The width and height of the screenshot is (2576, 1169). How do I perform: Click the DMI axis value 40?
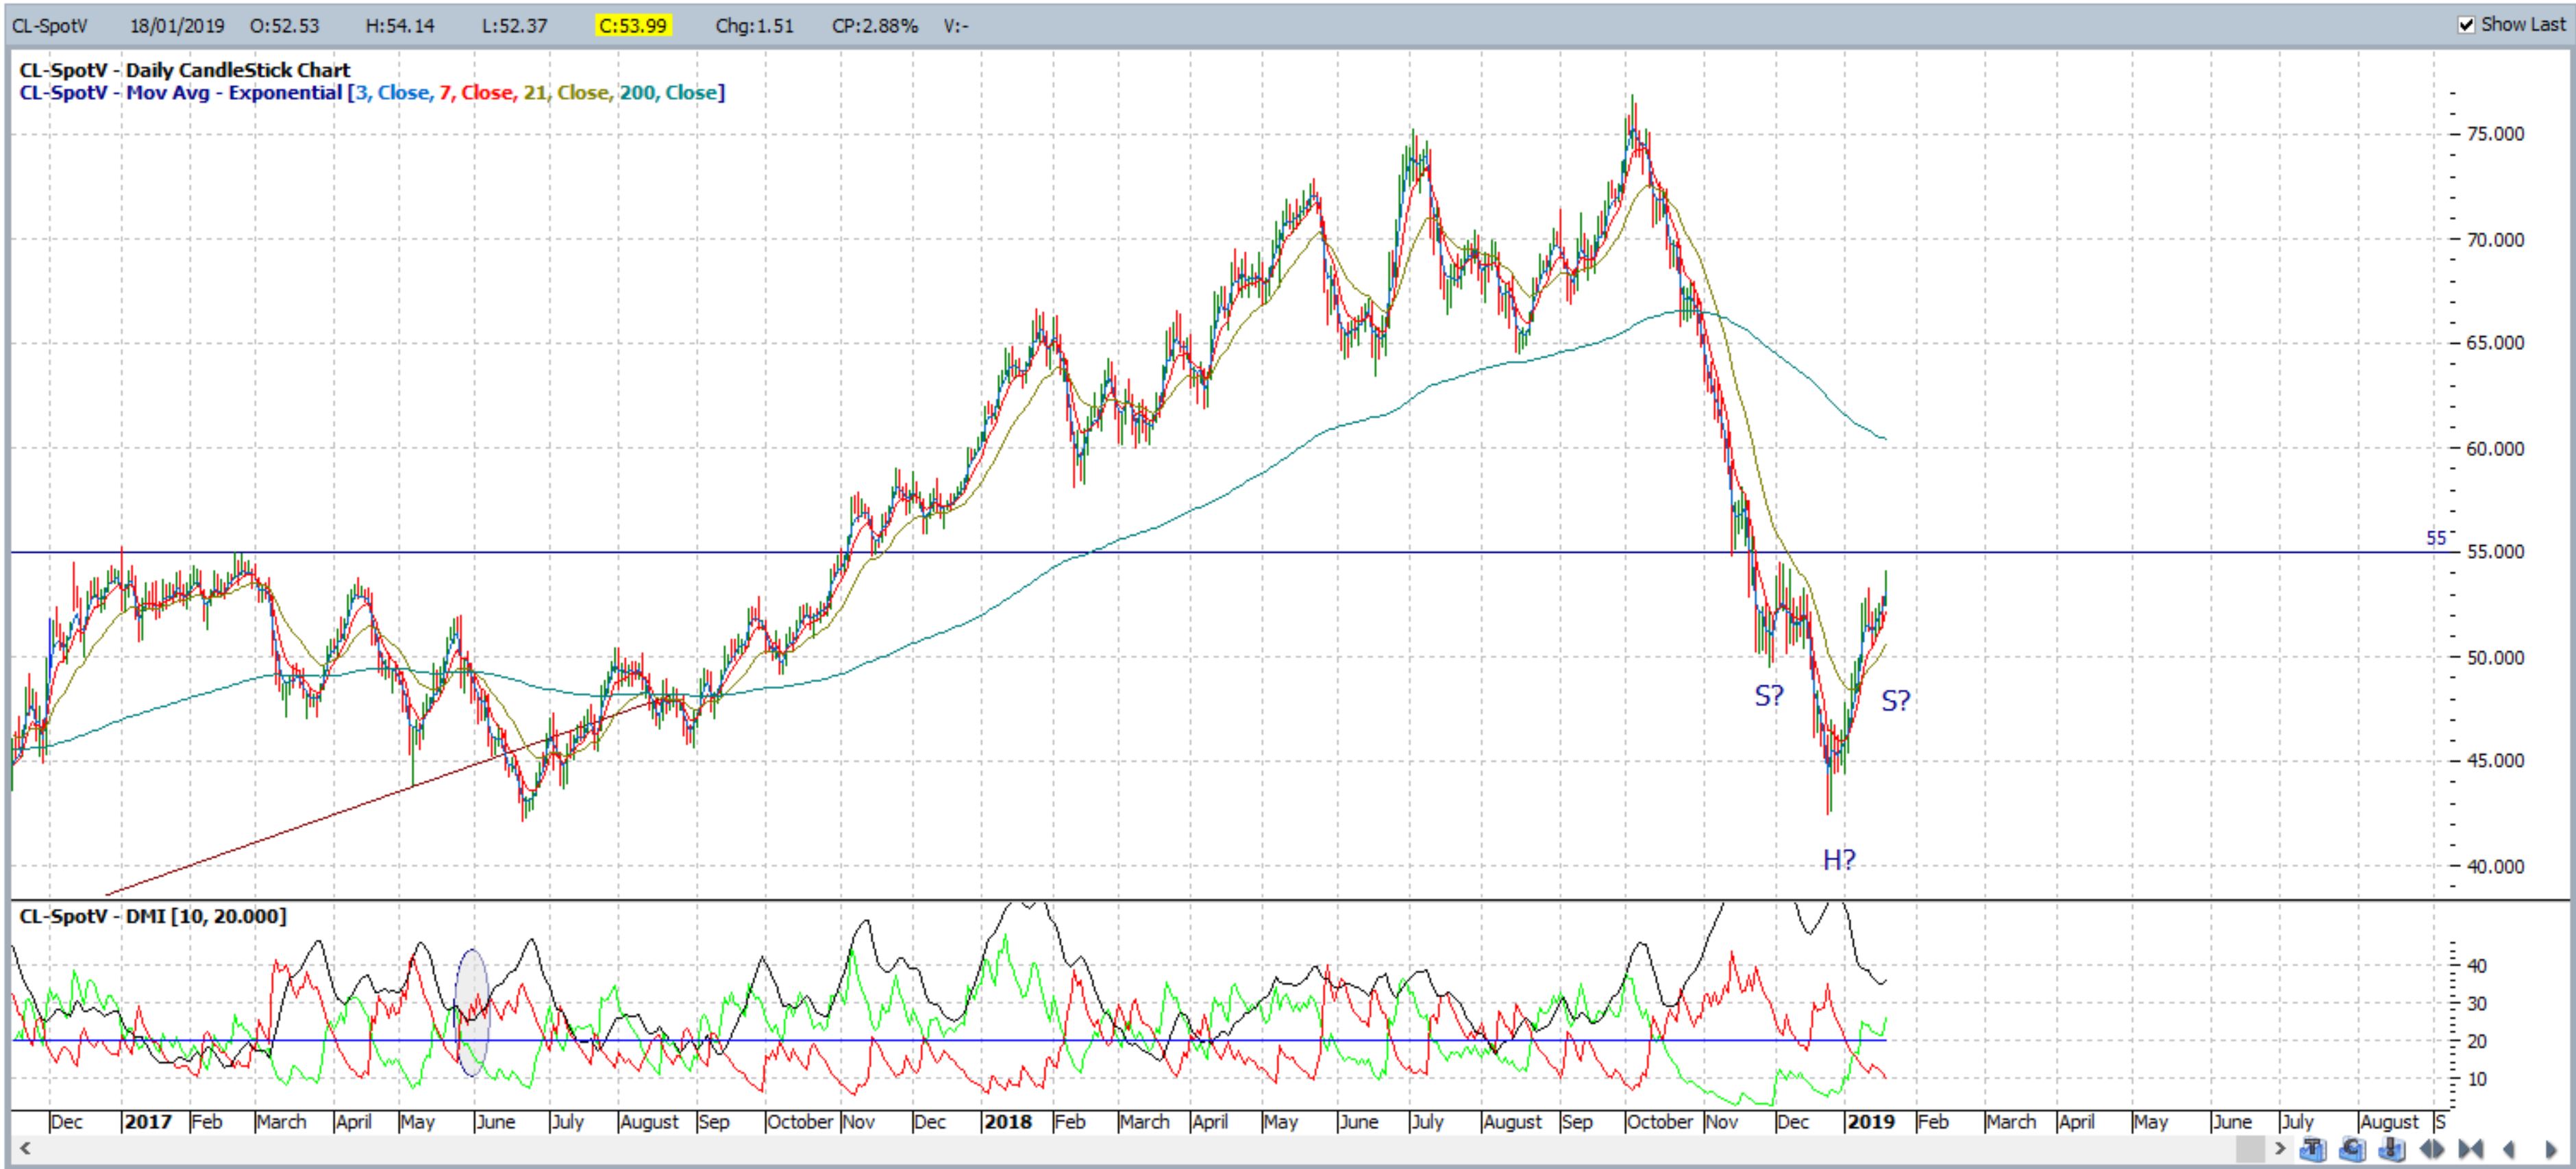(2477, 966)
